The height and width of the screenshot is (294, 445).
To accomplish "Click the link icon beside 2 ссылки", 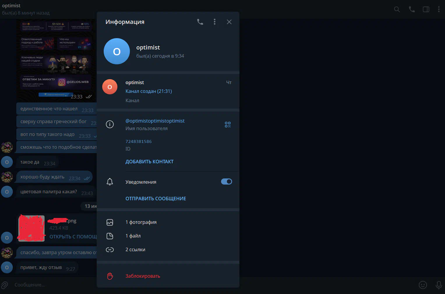I will 110,250.
